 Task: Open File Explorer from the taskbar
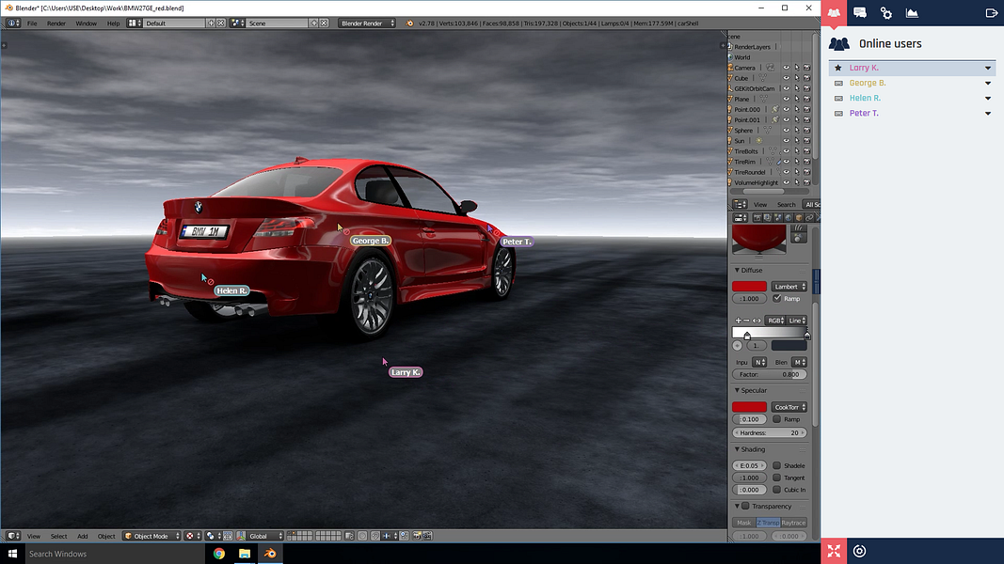pyautogui.click(x=245, y=554)
